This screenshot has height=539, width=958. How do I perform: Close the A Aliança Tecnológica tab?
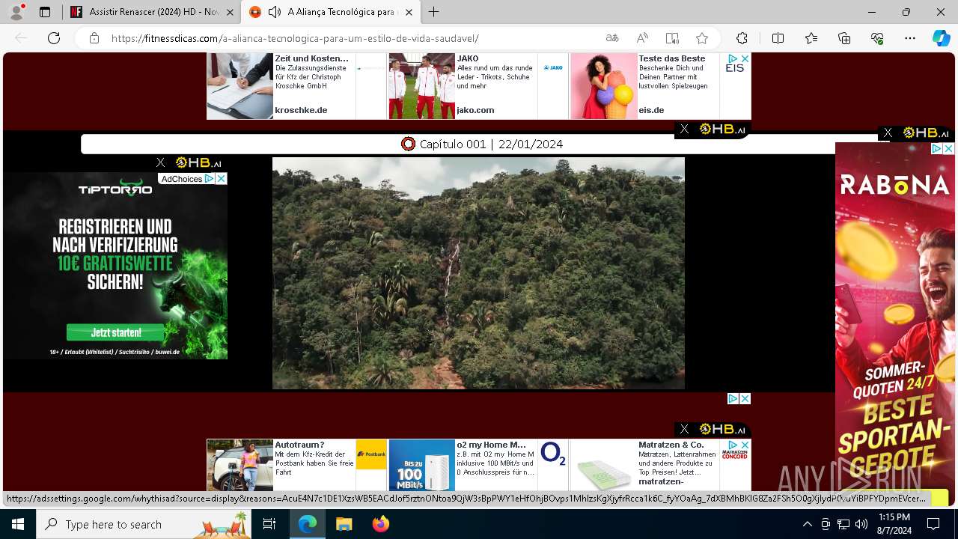click(x=409, y=12)
